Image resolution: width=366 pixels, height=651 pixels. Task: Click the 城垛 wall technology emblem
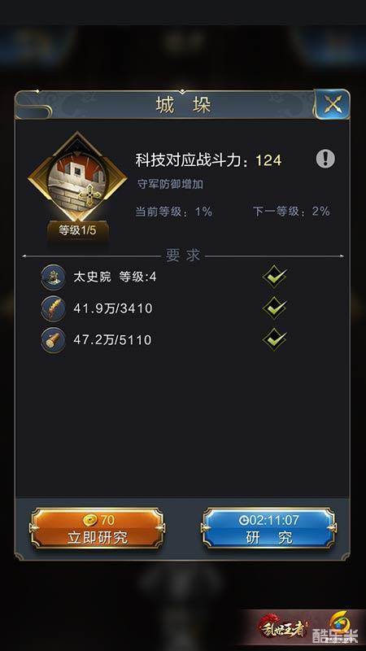coord(77,177)
